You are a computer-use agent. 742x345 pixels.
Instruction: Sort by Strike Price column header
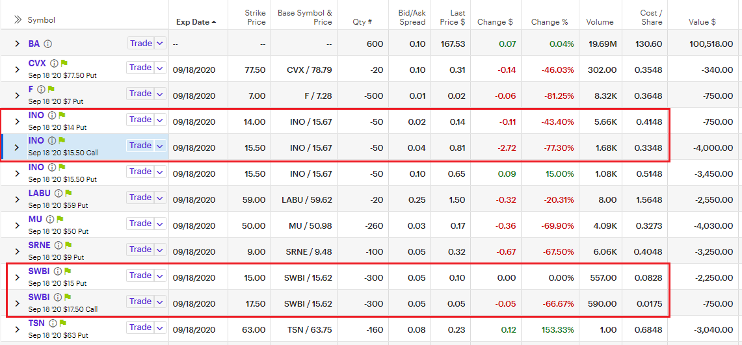click(x=256, y=17)
